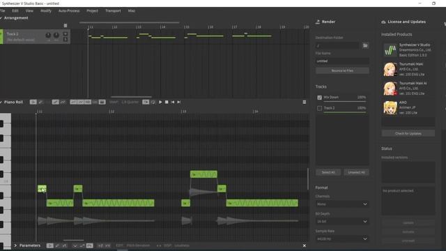Select pointer tool in Parameters toolbar

click(x=49, y=245)
